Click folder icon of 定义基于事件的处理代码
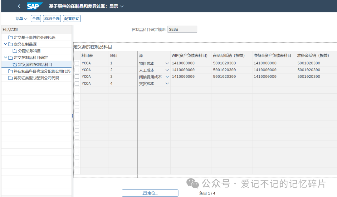 [10, 37]
